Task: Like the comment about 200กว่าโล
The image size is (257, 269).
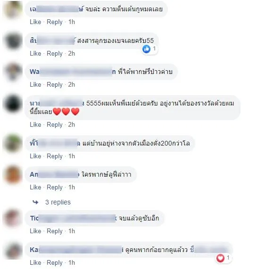Action: (x=35, y=156)
